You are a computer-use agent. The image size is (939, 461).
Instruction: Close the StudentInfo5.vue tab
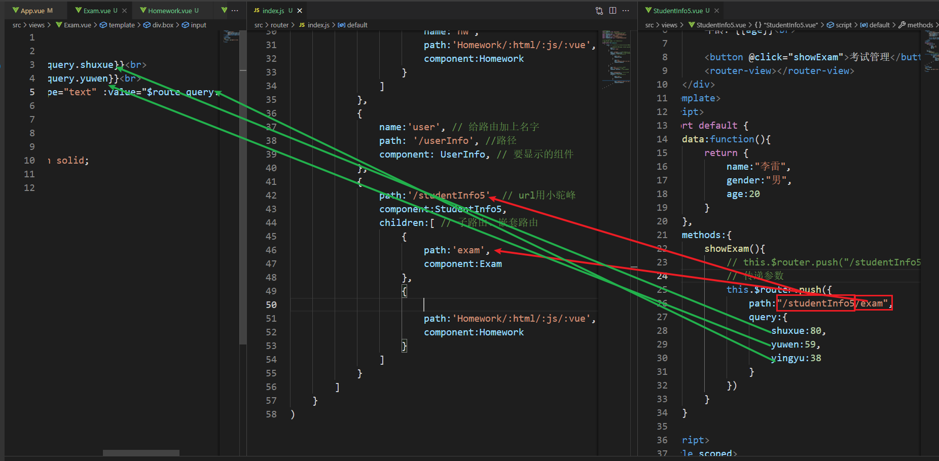click(x=716, y=11)
